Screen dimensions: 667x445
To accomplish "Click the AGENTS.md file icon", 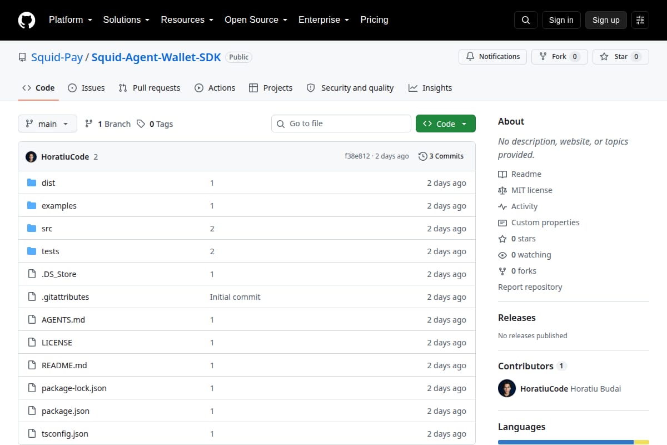I will click(x=32, y=320).
